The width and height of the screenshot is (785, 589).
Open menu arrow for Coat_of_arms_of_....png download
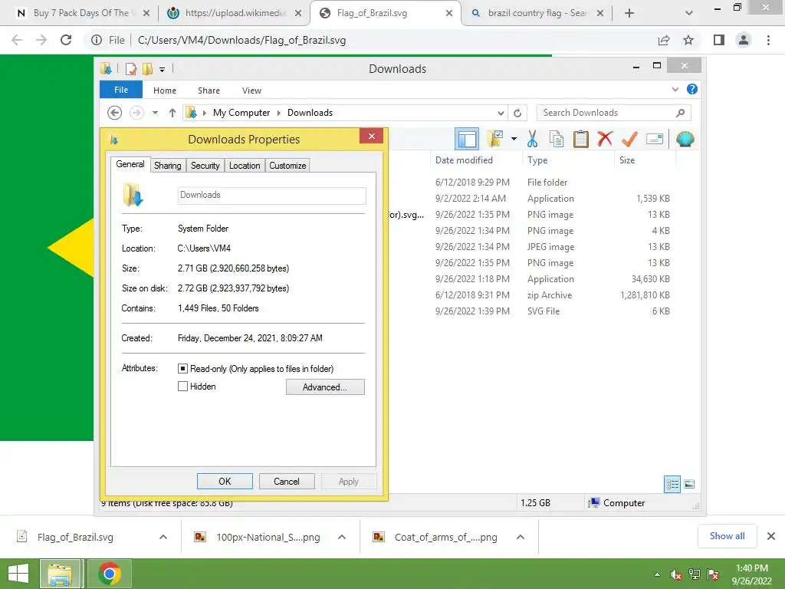[x=521, y=537]
